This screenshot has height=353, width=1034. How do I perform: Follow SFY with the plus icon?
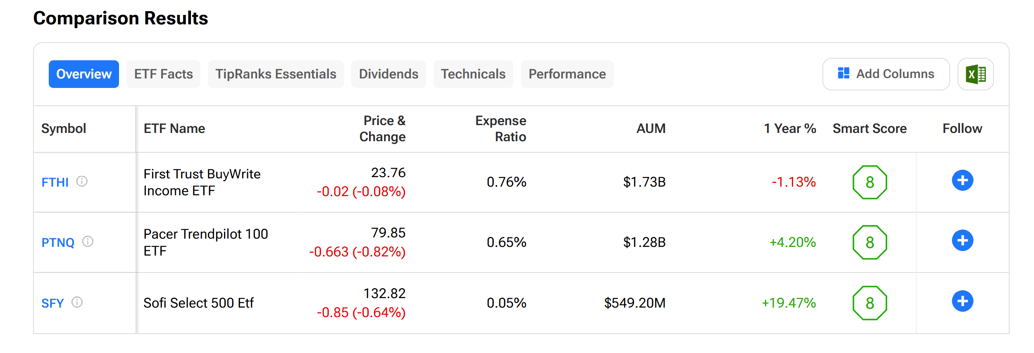coord(963,301)
